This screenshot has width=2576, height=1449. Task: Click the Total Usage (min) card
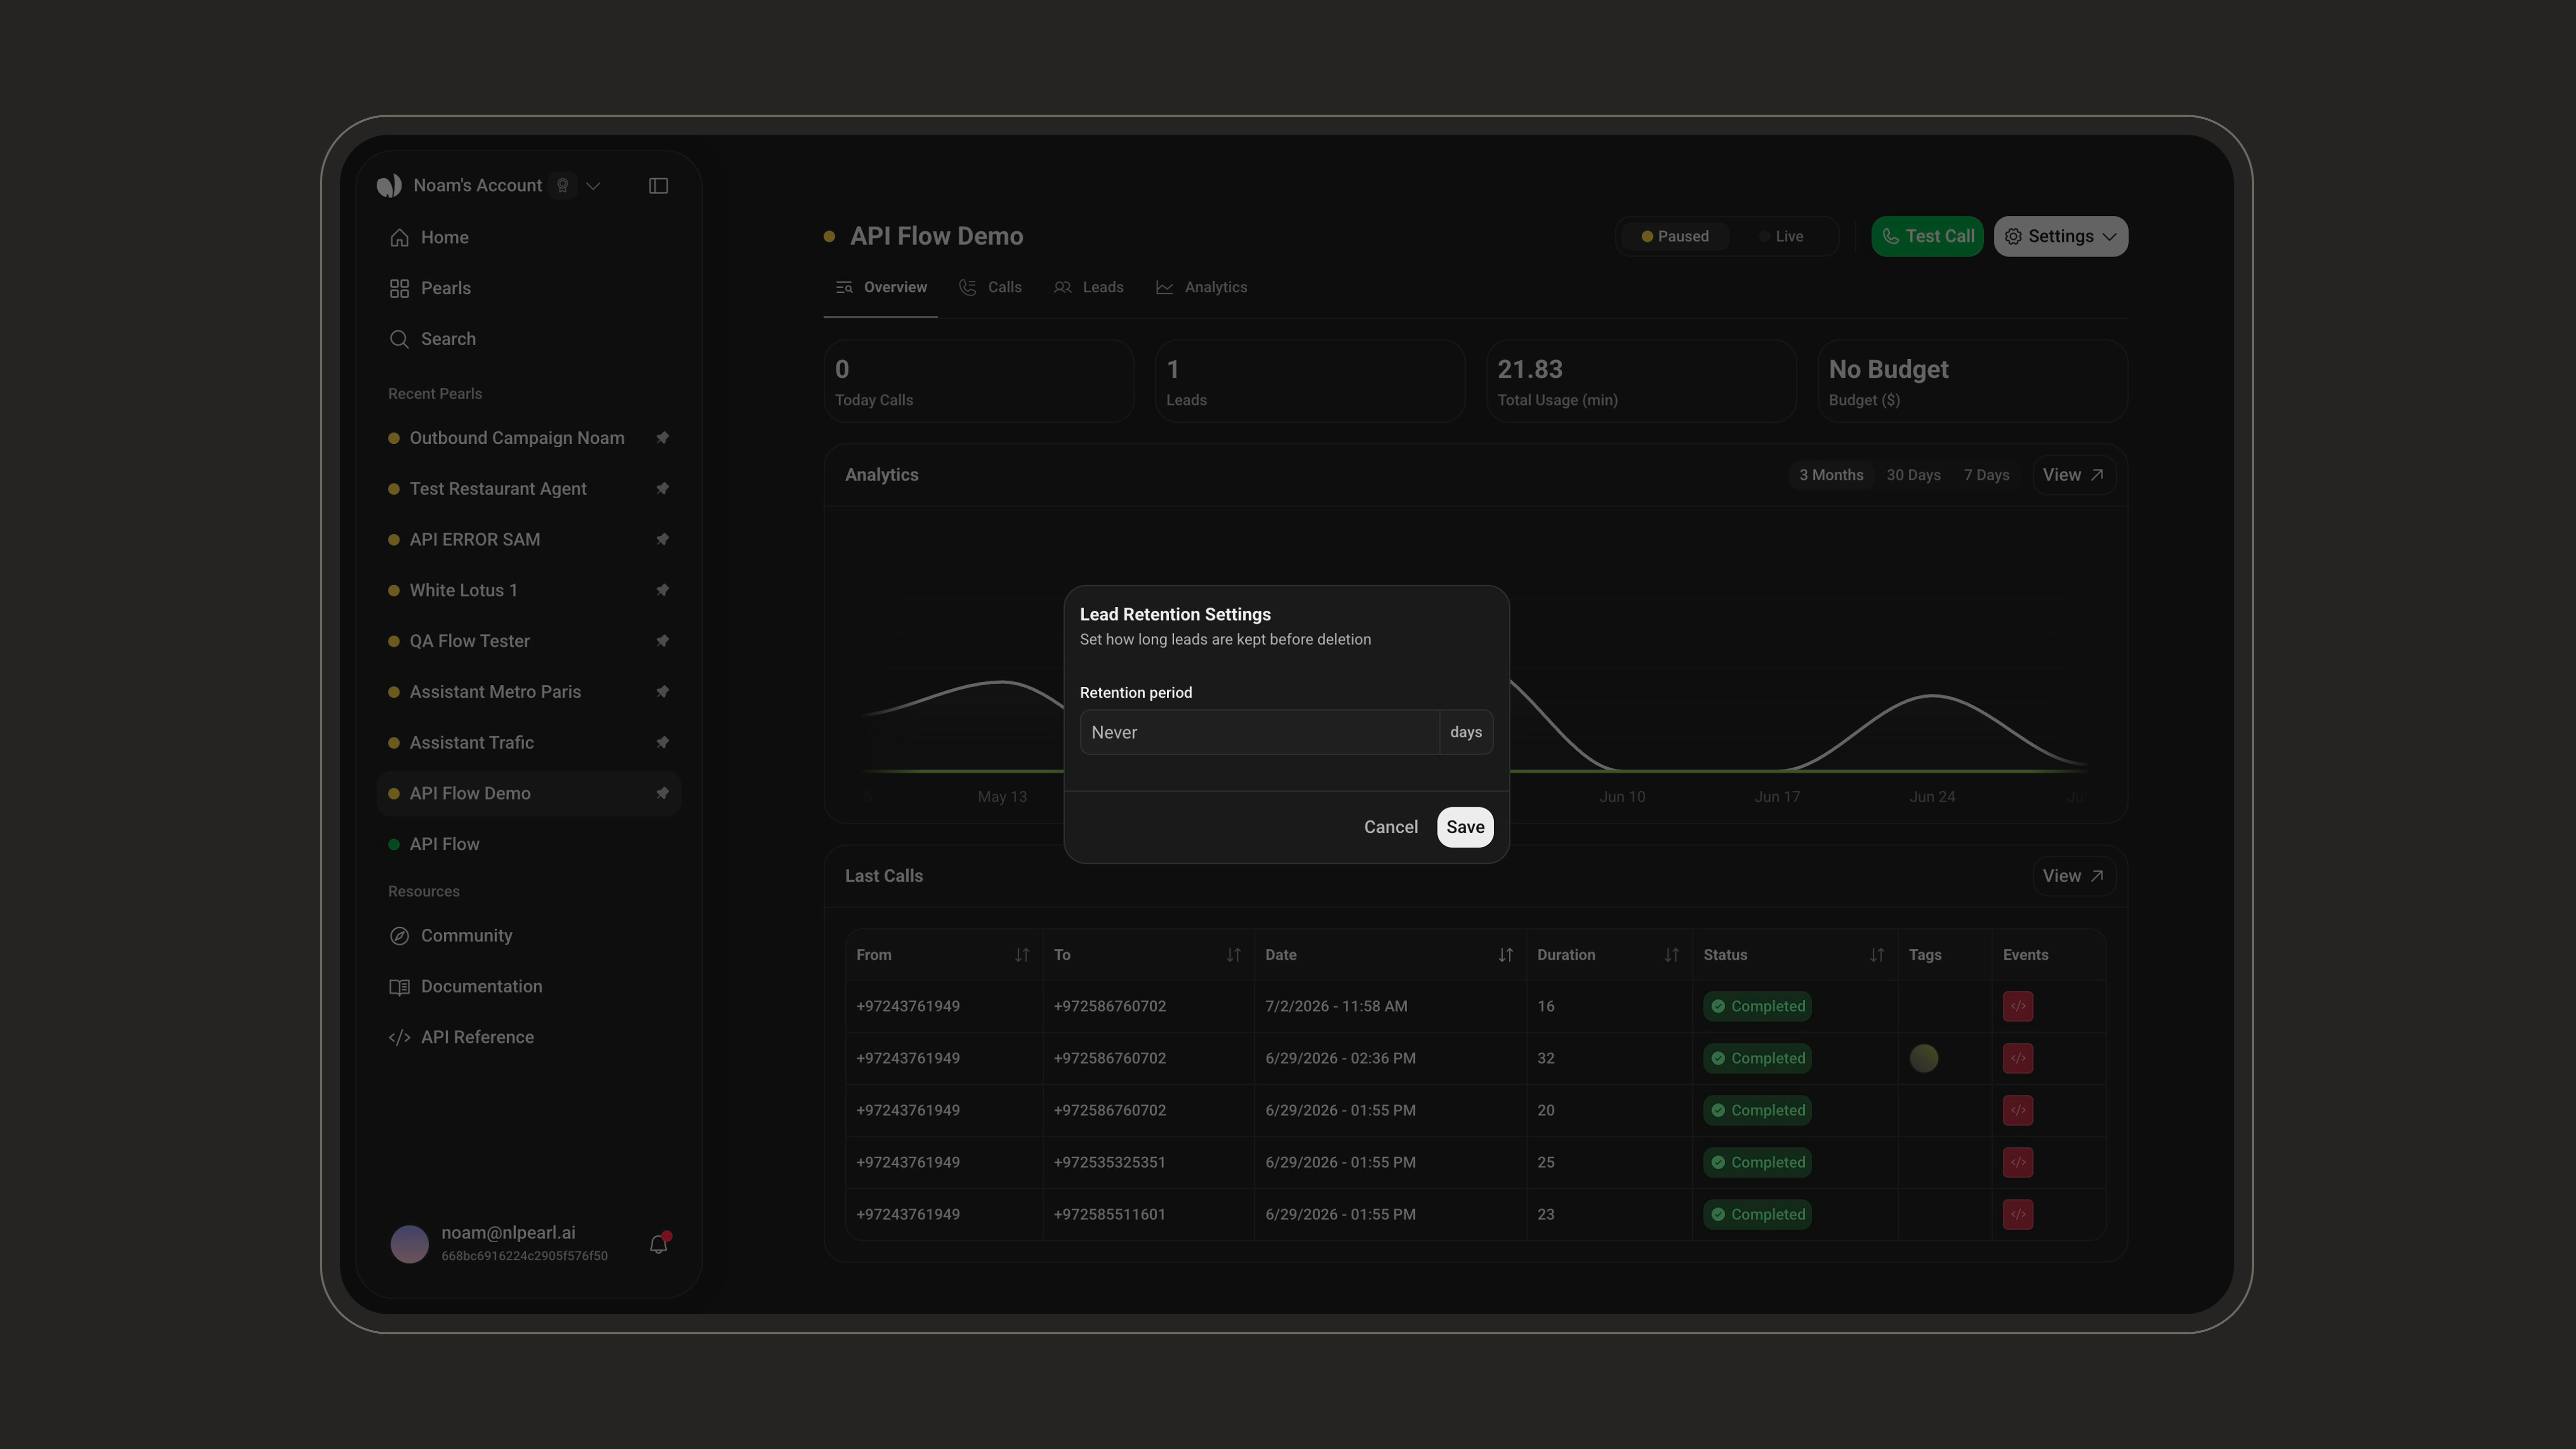[x=1641, y=381]
